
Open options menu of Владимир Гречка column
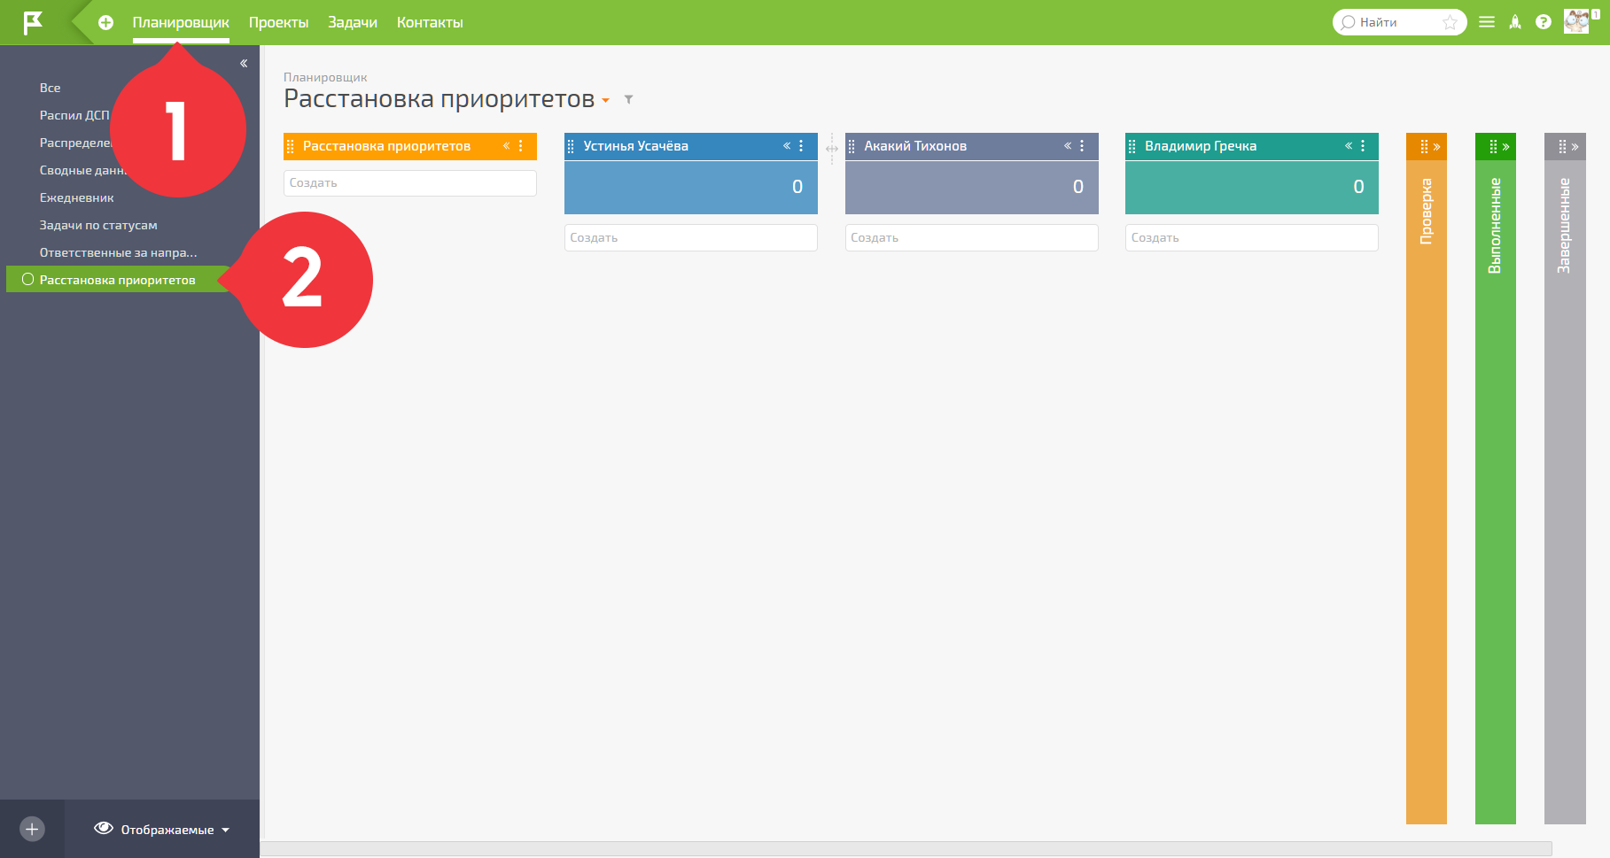[x=1363, y=146]
